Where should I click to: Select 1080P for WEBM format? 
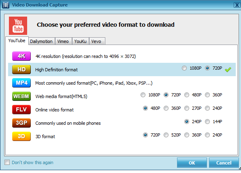click(x=143, y=95)
